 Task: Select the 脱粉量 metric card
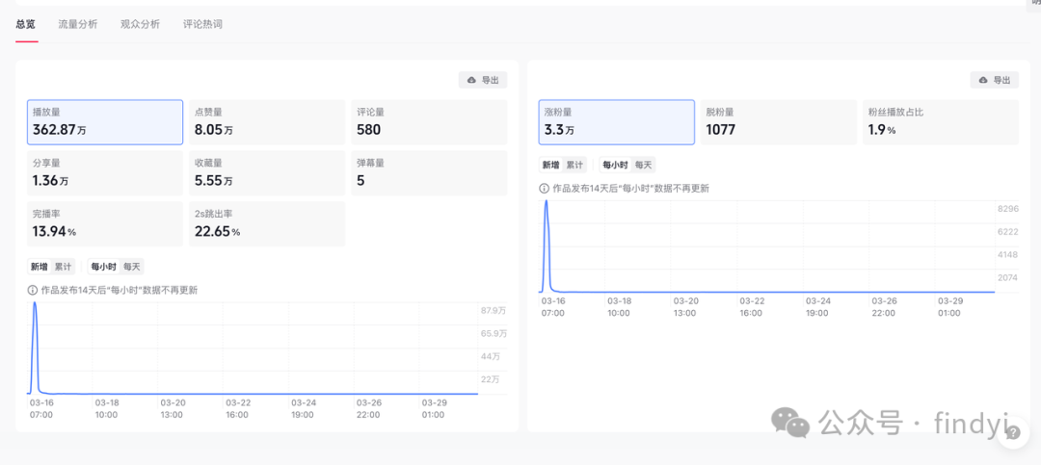[x=779, y=122]
